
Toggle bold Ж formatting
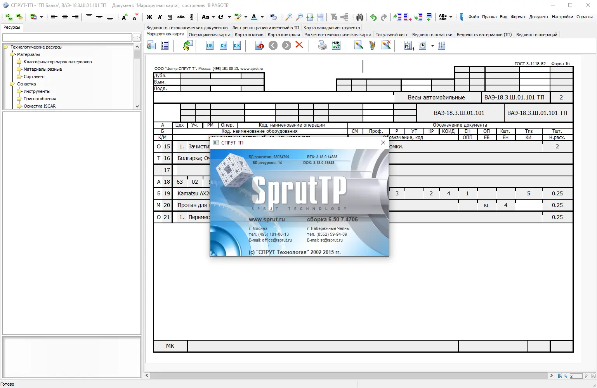(x=149, y=17)
